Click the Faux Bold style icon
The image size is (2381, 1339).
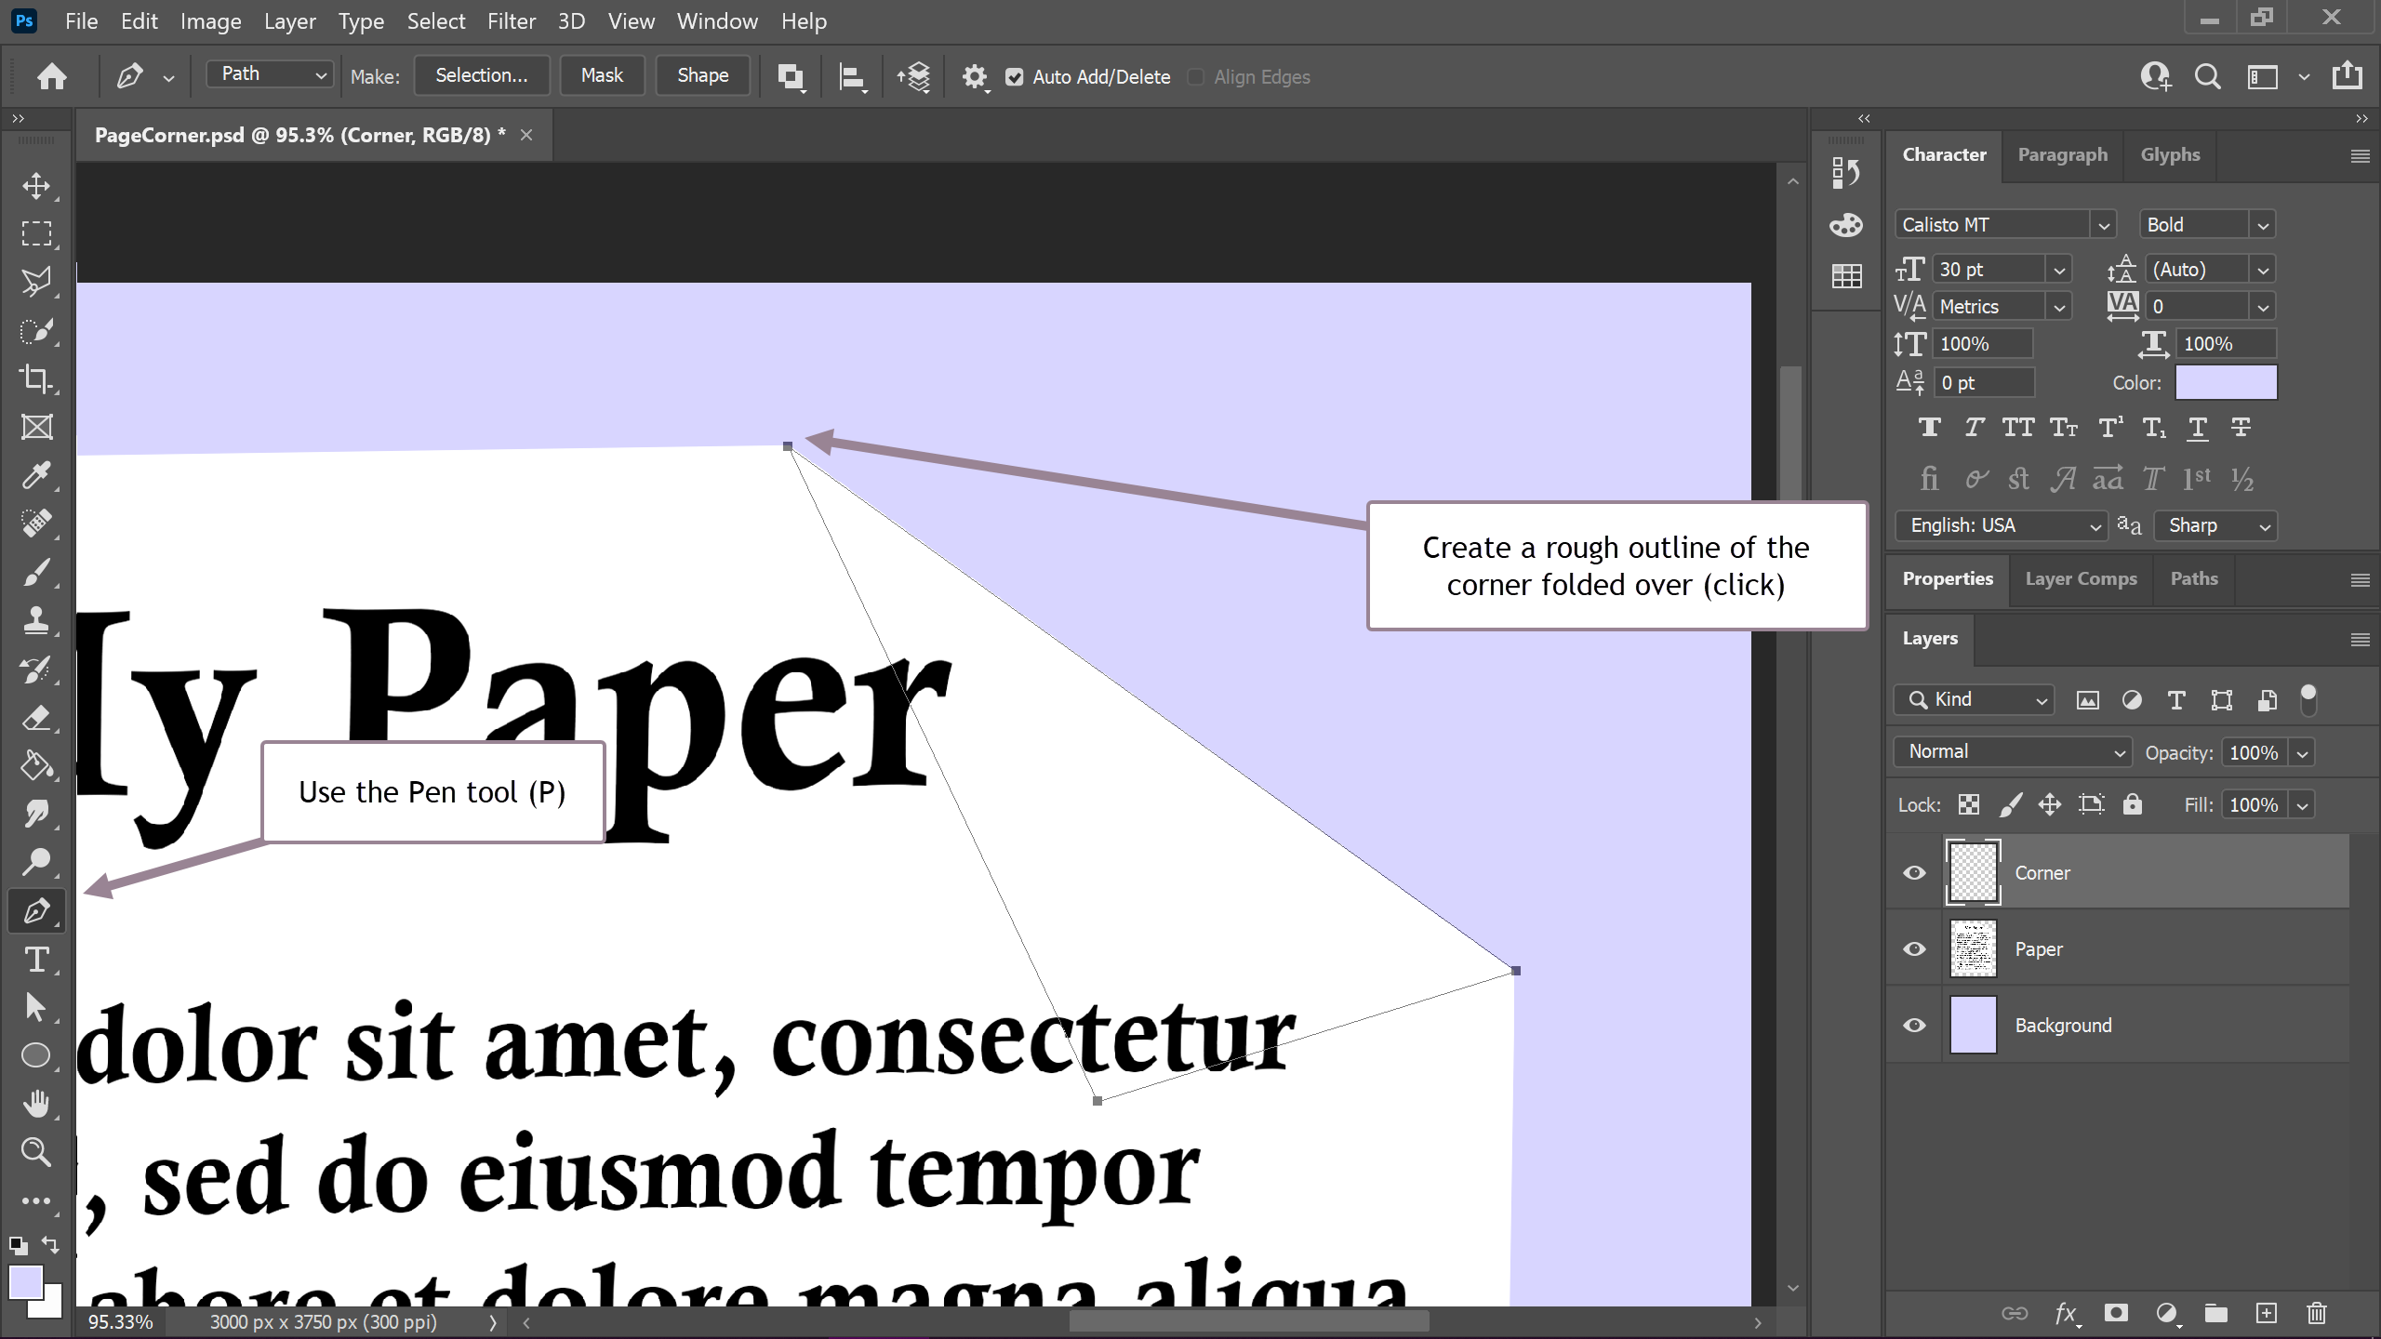[1929, 428]
